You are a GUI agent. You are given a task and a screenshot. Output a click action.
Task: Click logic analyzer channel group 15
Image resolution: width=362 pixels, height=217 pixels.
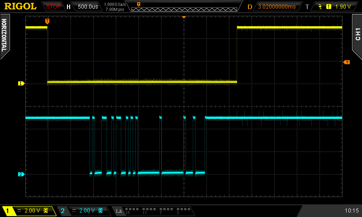pos(132,211)
